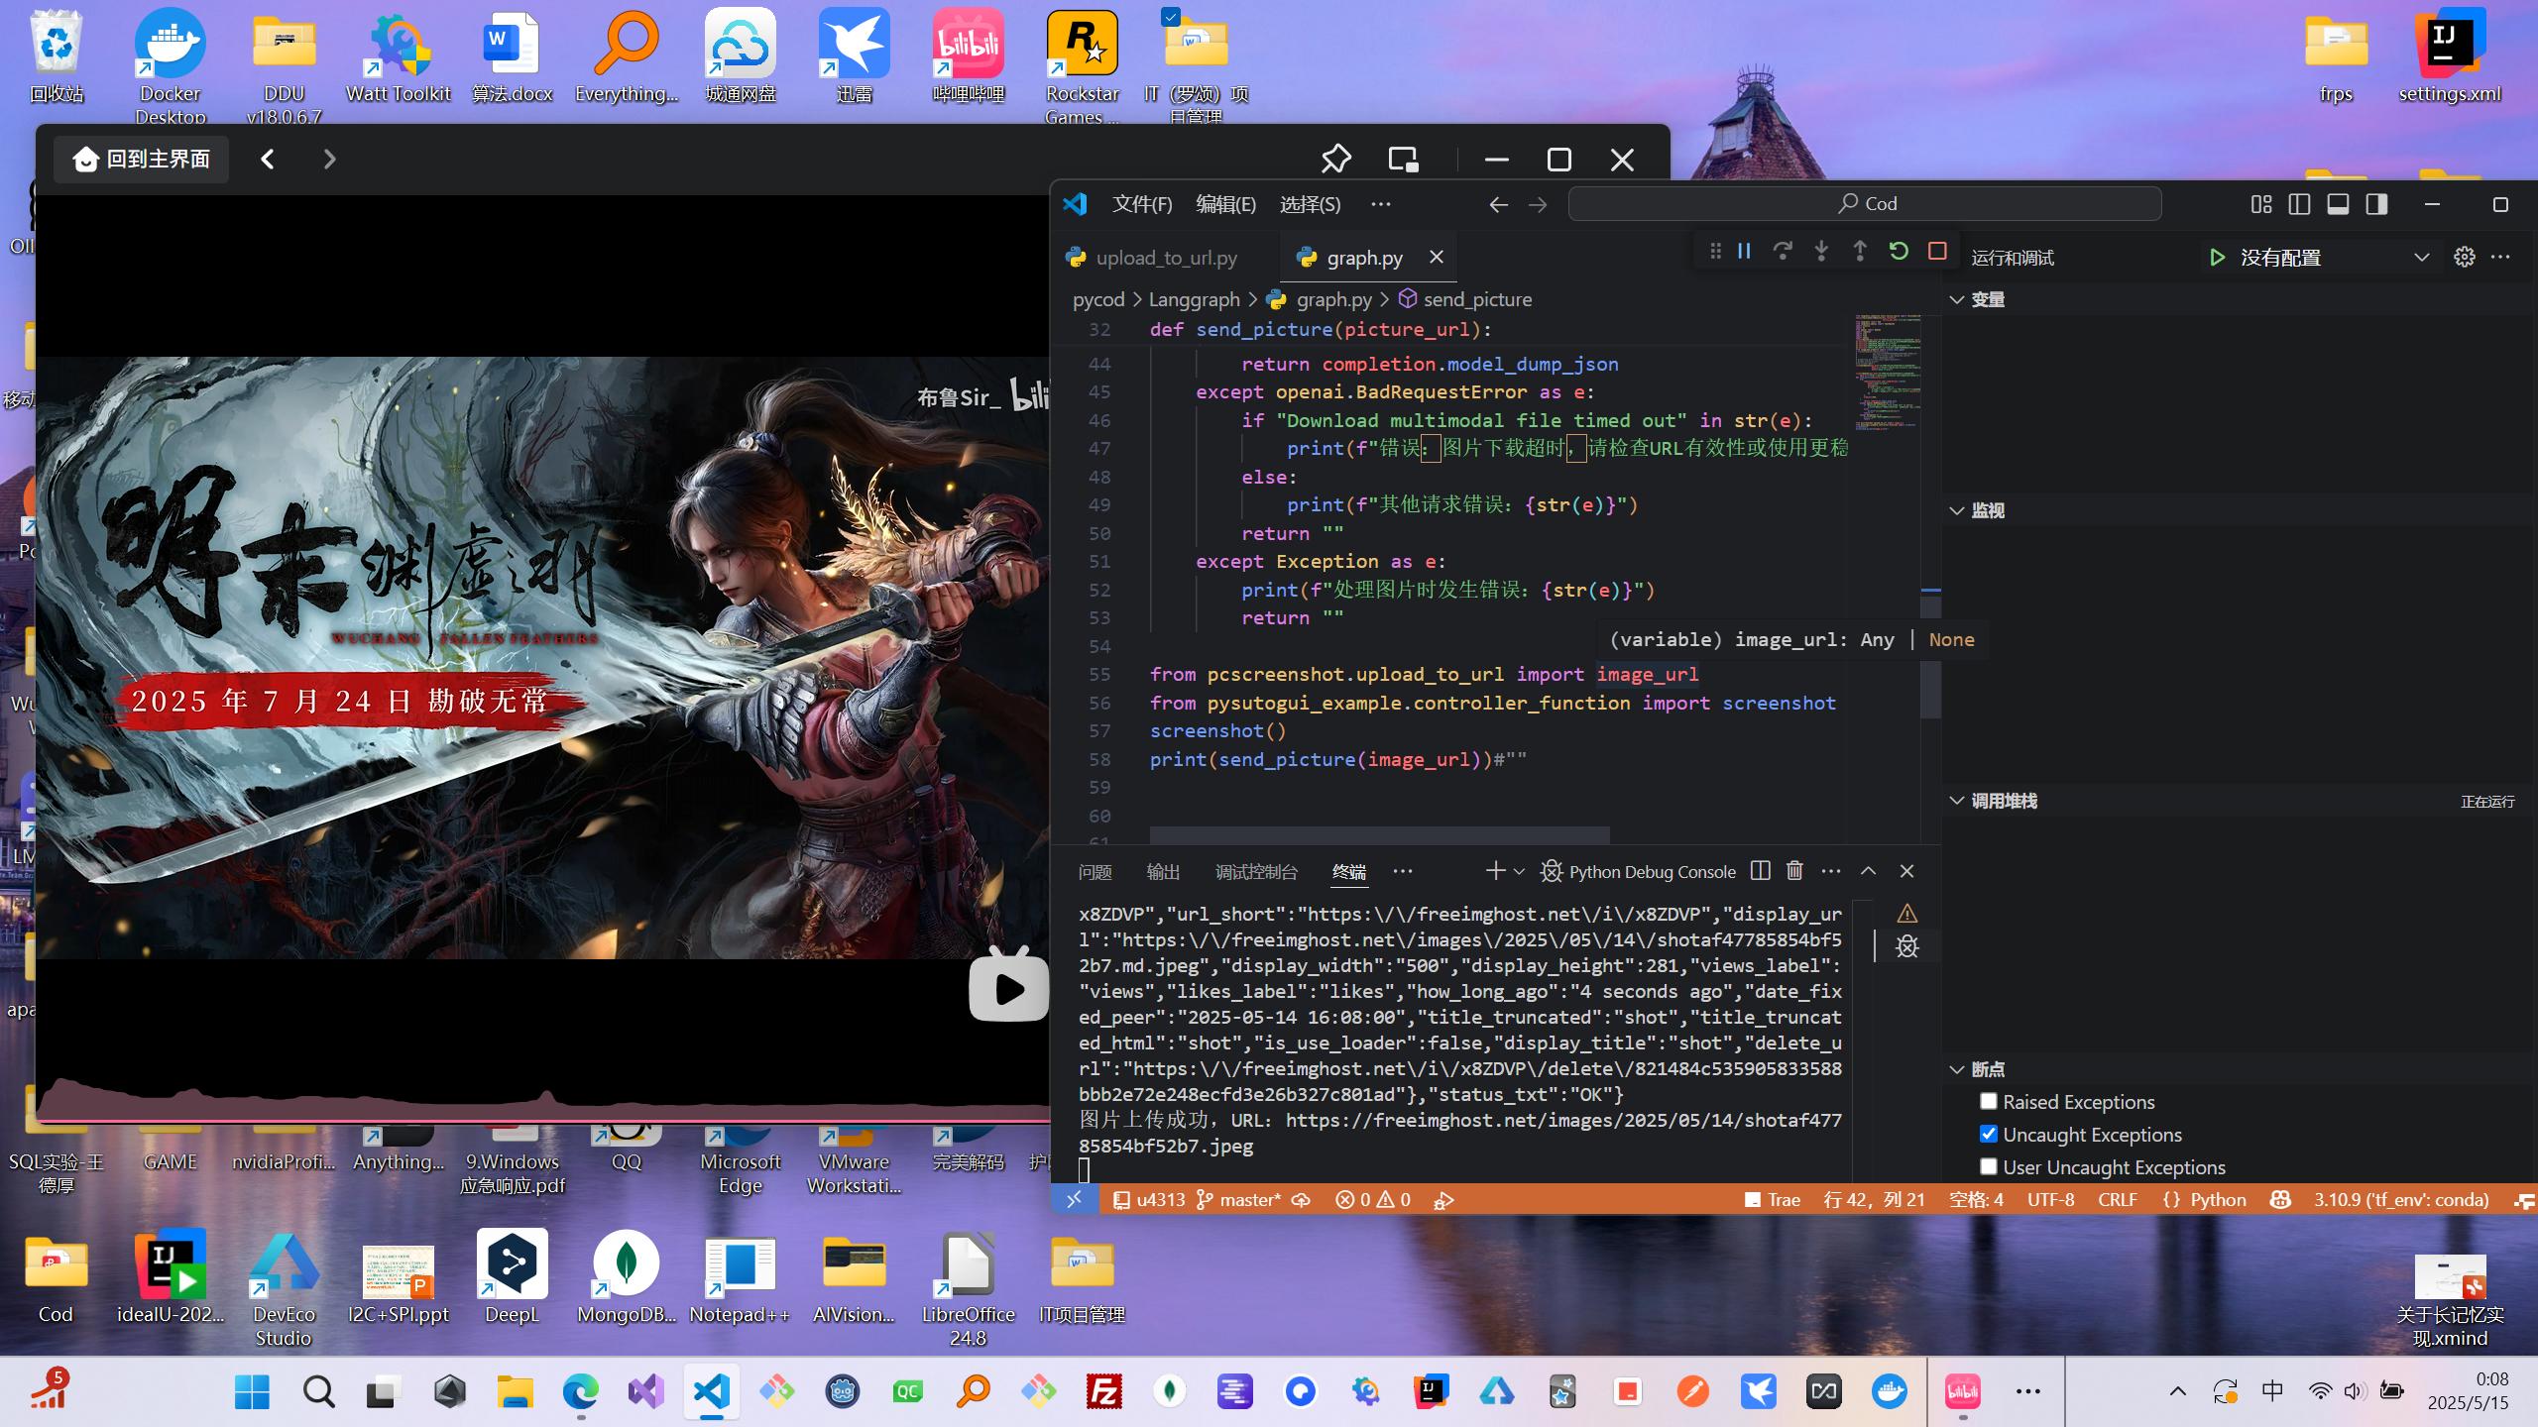Kill terminal with trash icon
Screen dimensions: 2538x1427
[1794, 871]
